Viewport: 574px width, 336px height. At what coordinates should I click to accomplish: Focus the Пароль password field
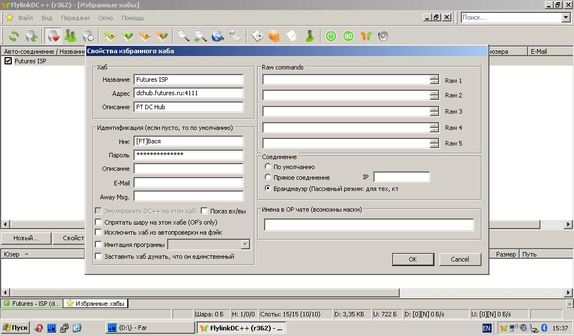188,155
